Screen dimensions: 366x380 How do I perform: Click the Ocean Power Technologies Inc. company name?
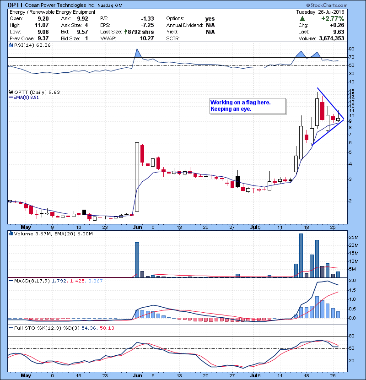point(60,5)
